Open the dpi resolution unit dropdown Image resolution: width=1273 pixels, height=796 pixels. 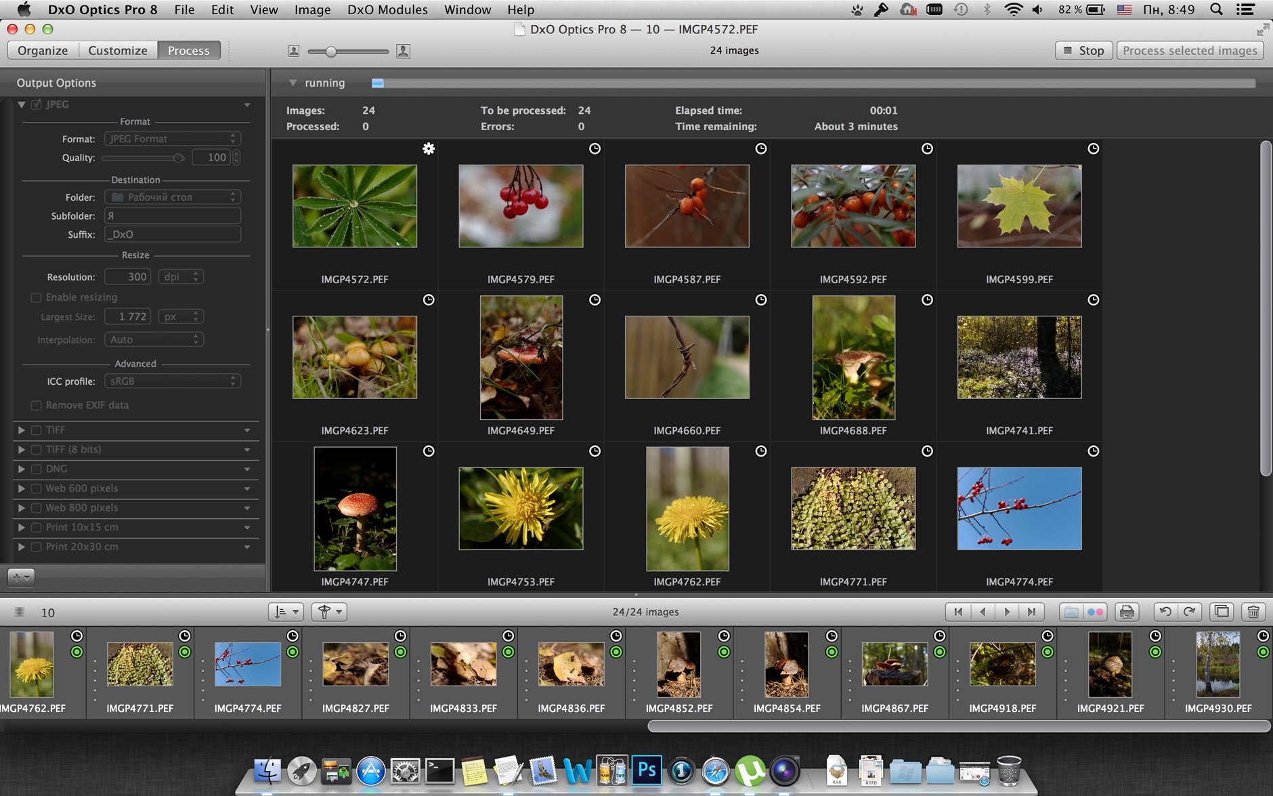click(181, 276)
